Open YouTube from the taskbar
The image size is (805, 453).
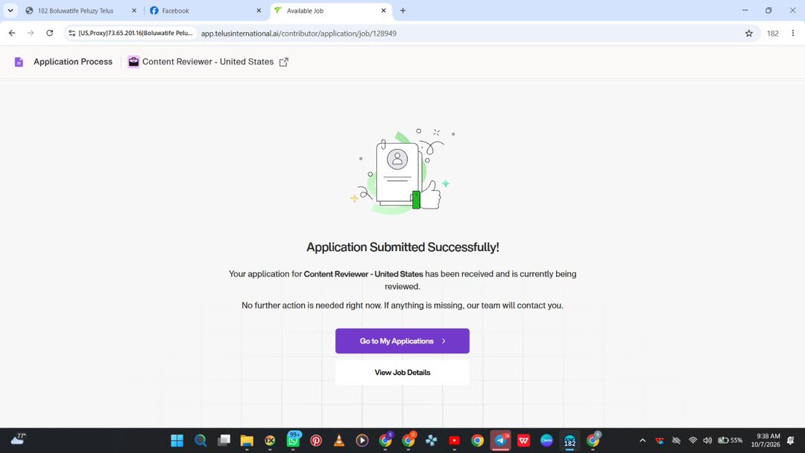[x=455, y=440]
